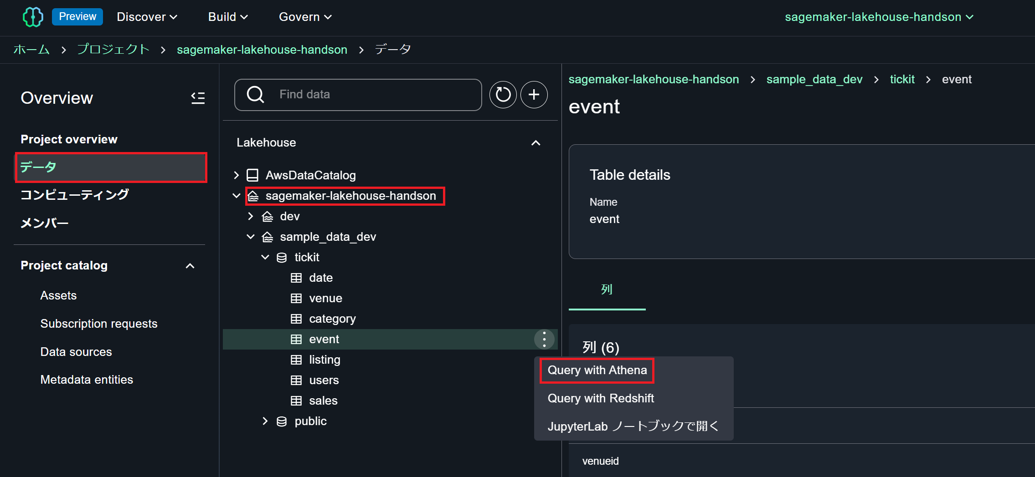Choose JupyterLab ノートブックで開く

point(633,426)
